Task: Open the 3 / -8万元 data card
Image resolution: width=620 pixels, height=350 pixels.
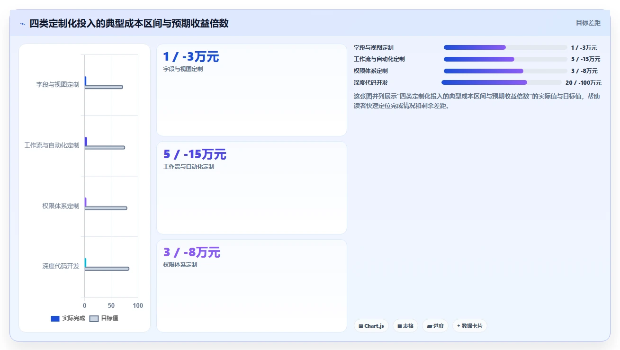Action: (252, 286)
